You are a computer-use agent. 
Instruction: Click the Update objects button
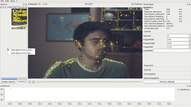coord(8,82)
